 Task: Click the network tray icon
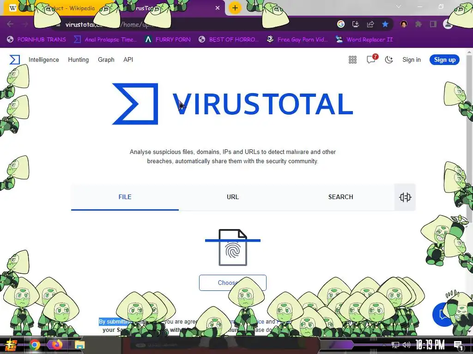[395, 345]
